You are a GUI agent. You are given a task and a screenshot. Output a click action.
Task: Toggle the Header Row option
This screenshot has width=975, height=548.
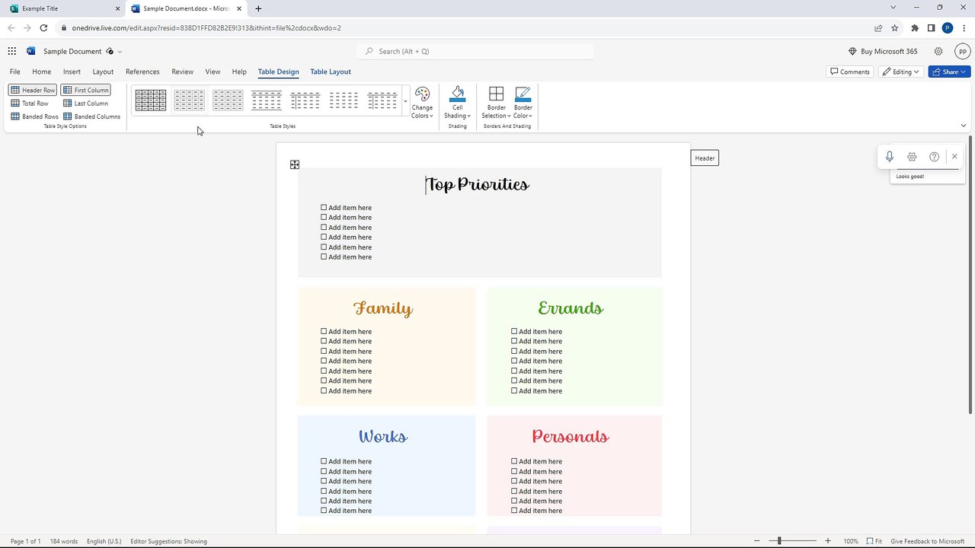click(x=32, y=90)
